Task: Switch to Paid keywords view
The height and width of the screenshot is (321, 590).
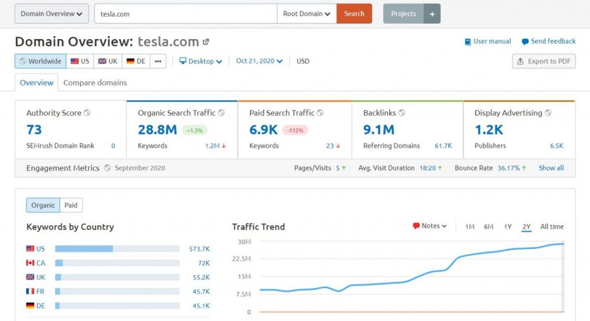Action: tap(71, 205)
